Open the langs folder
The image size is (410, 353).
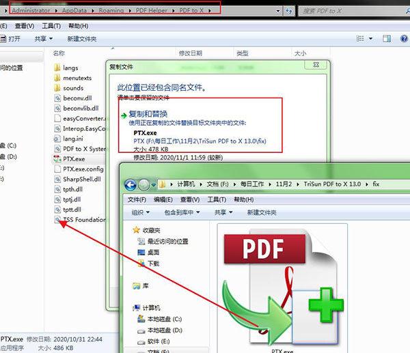(x=70, y=68)
